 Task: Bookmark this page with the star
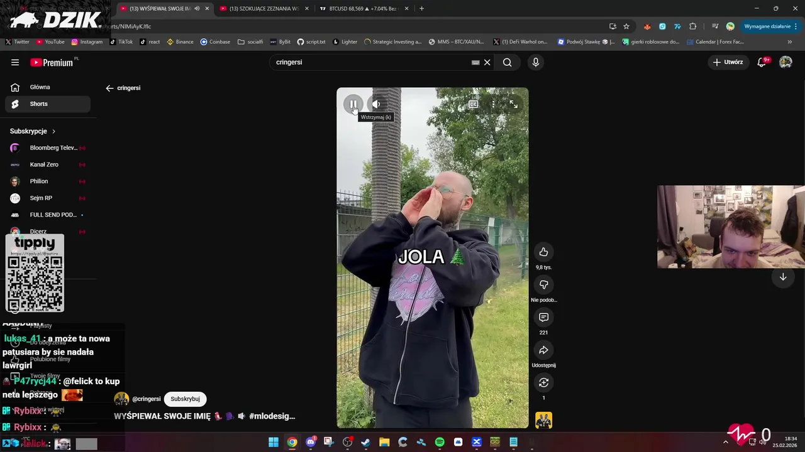626,26
